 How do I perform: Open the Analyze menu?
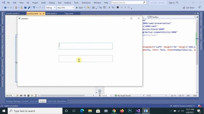point(68,3)
